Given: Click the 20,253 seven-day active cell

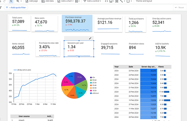Looking at the screenshot, I should coord(149,71).
